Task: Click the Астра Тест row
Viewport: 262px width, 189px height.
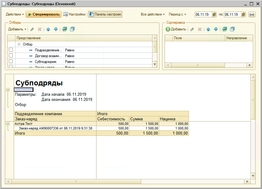Action: [x=101, y=124]
